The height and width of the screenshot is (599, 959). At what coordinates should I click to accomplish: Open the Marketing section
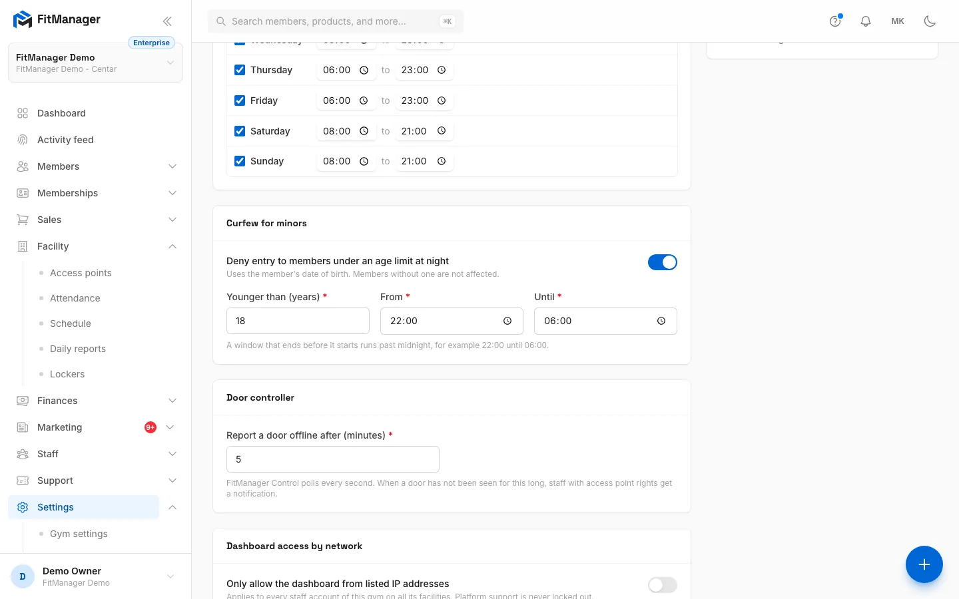coord(60,427)
